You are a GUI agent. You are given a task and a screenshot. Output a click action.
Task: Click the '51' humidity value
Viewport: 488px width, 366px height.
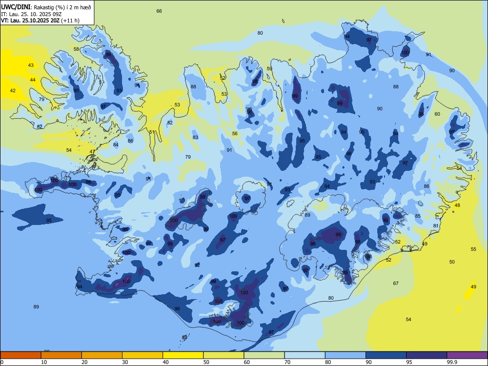152,132
